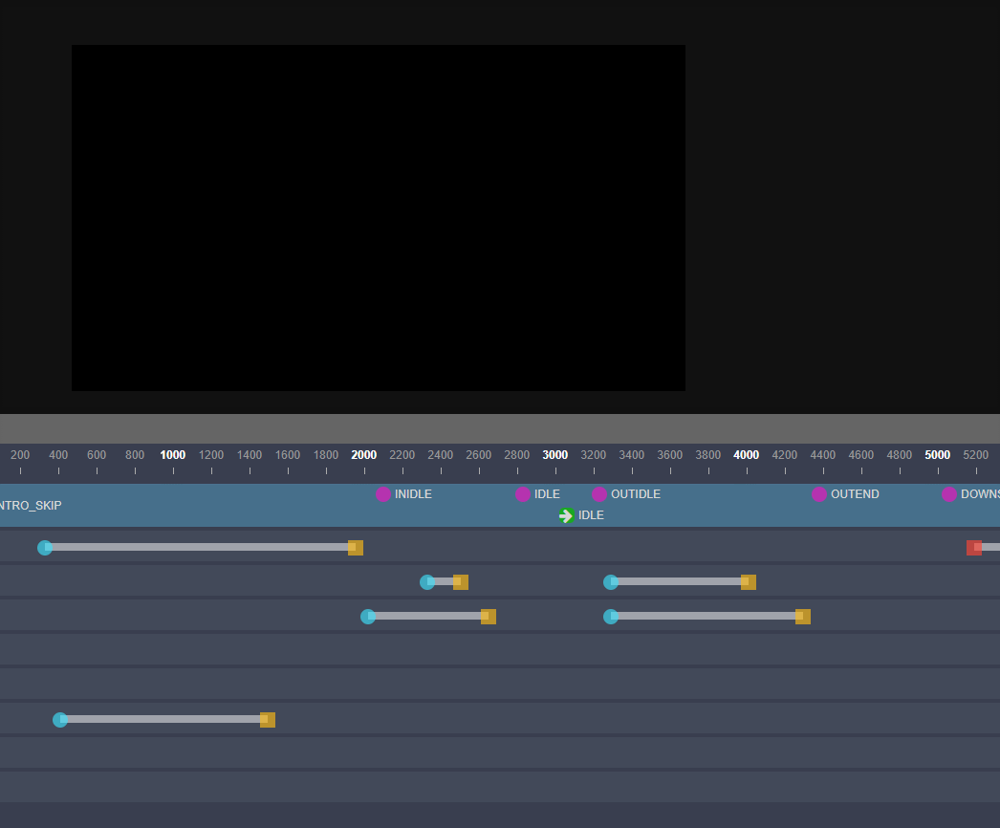1000x828 pixels.
Task: Click the 3000 ruler label
Action: (554, 455)
